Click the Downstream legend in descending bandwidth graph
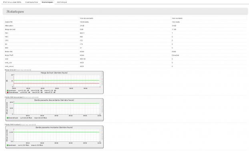The height and width of the screenshot is (151, 249). click(x=12, y=118)
